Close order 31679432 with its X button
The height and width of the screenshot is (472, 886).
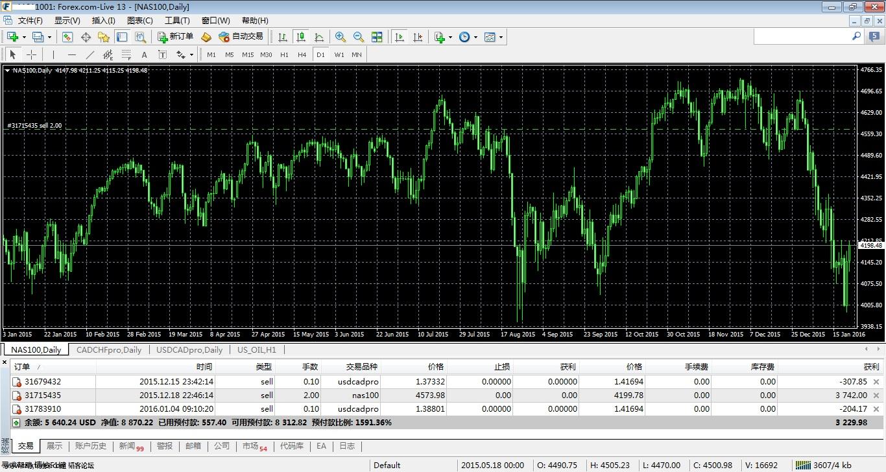tap(876, 382)
